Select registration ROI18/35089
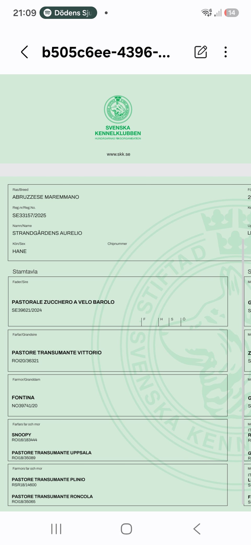This screenshot has height=545, width=251. (24, 458)
